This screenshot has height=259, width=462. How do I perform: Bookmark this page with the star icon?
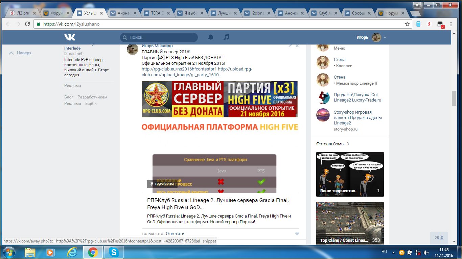[407, 24]
